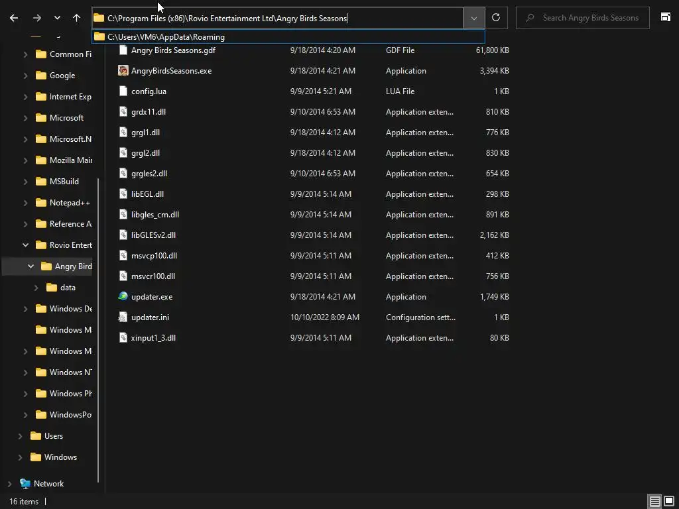The image size is (679, 509).
Task: Select the msvcr100.dll file icon
Action: pyautogui.click(x=123, y=276)
